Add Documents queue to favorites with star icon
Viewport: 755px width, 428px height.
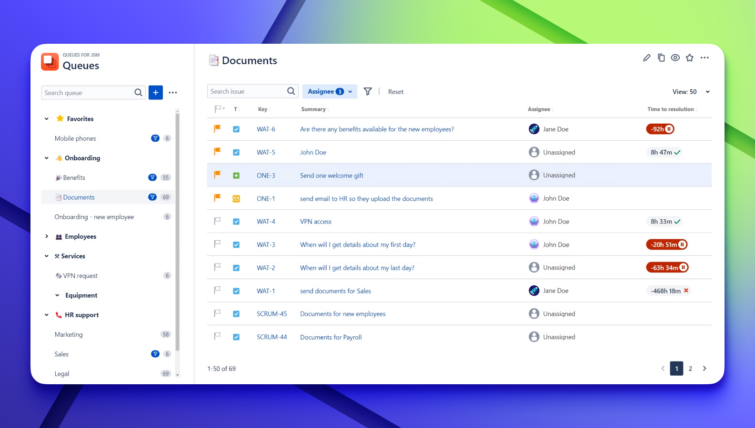pyautogui.click(x=690, y=58)
